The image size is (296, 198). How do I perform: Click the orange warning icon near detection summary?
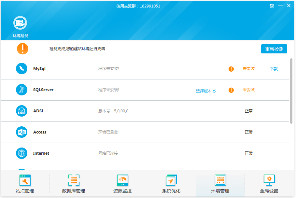click(22, 48)
